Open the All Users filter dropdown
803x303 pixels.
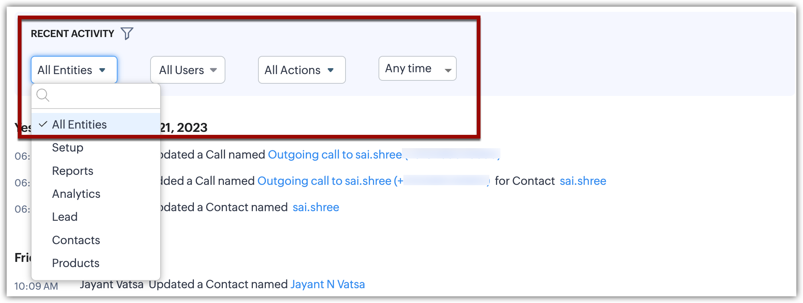point(188,70)
